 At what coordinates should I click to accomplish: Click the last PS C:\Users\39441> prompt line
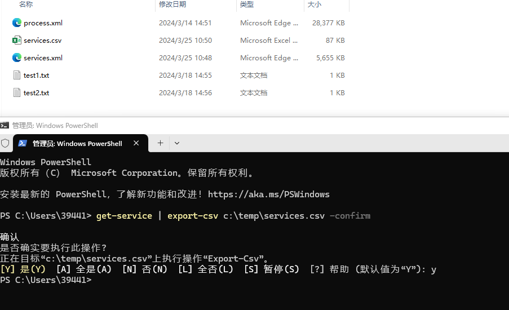tap(46, 280)
